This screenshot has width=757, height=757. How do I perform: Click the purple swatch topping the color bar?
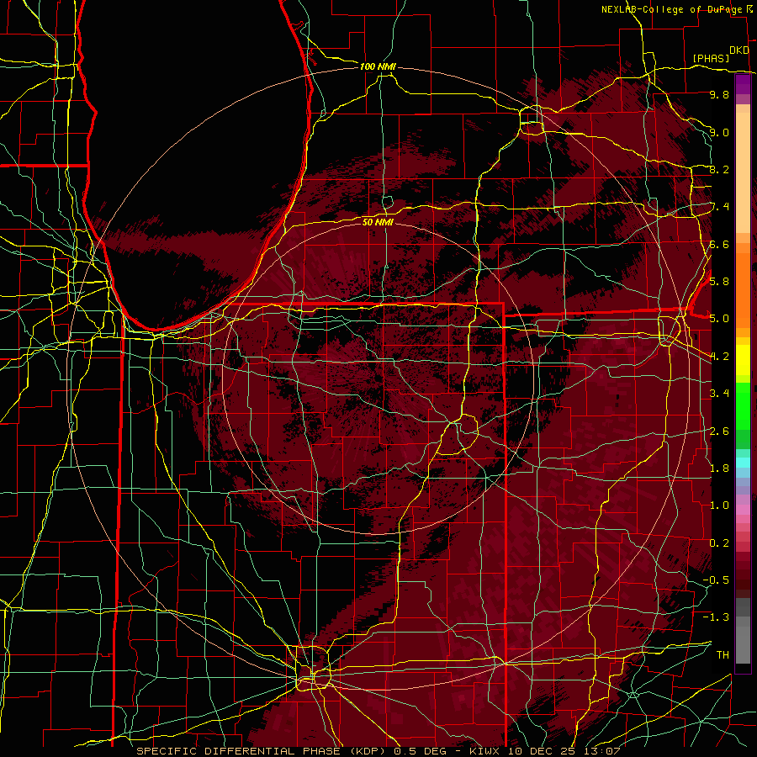743,84
